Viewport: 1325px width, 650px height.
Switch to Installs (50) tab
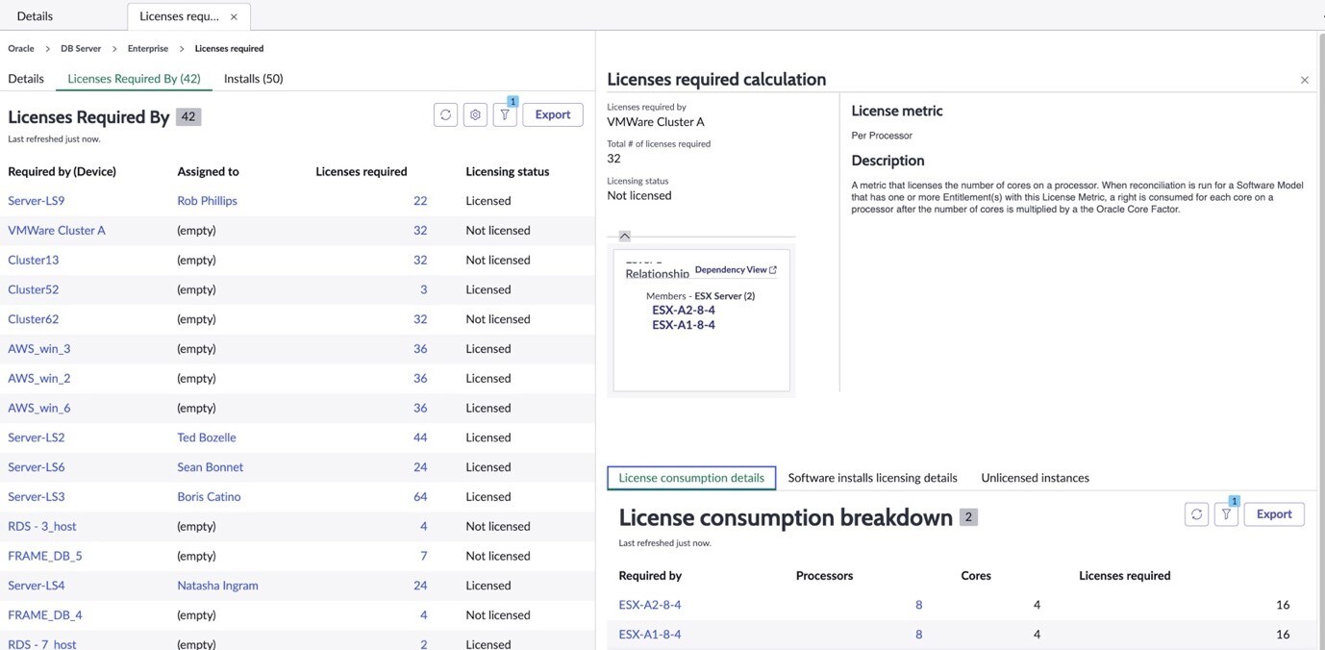253,79
